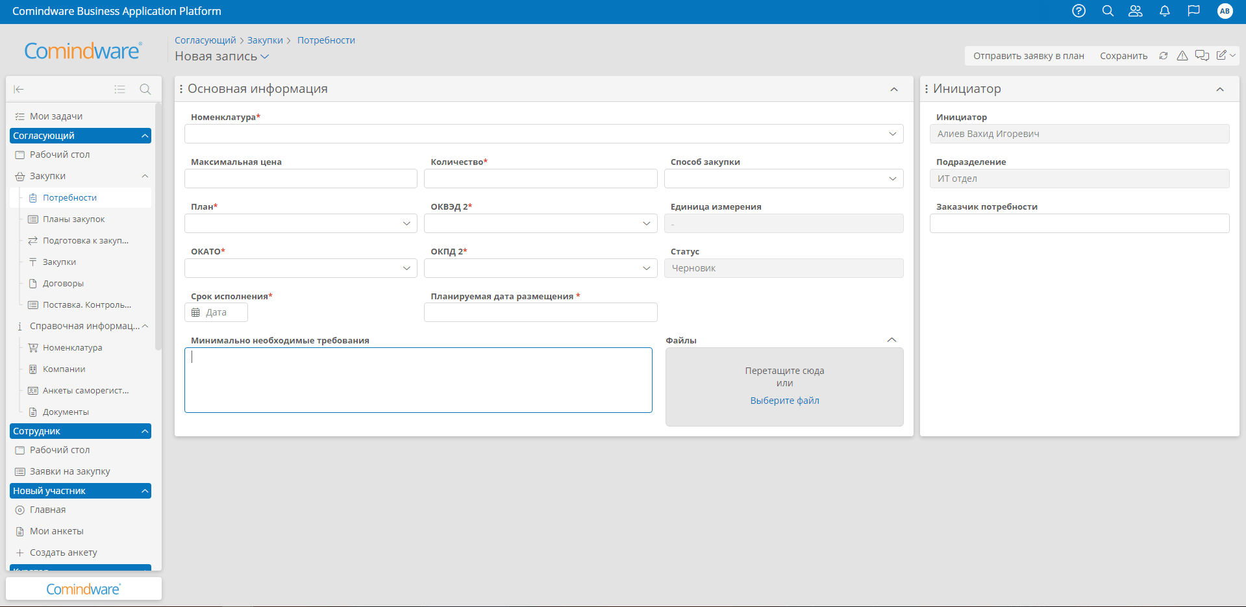
Task: Click the calendar icon in Срок исполнения field
Action: (195, 313)
